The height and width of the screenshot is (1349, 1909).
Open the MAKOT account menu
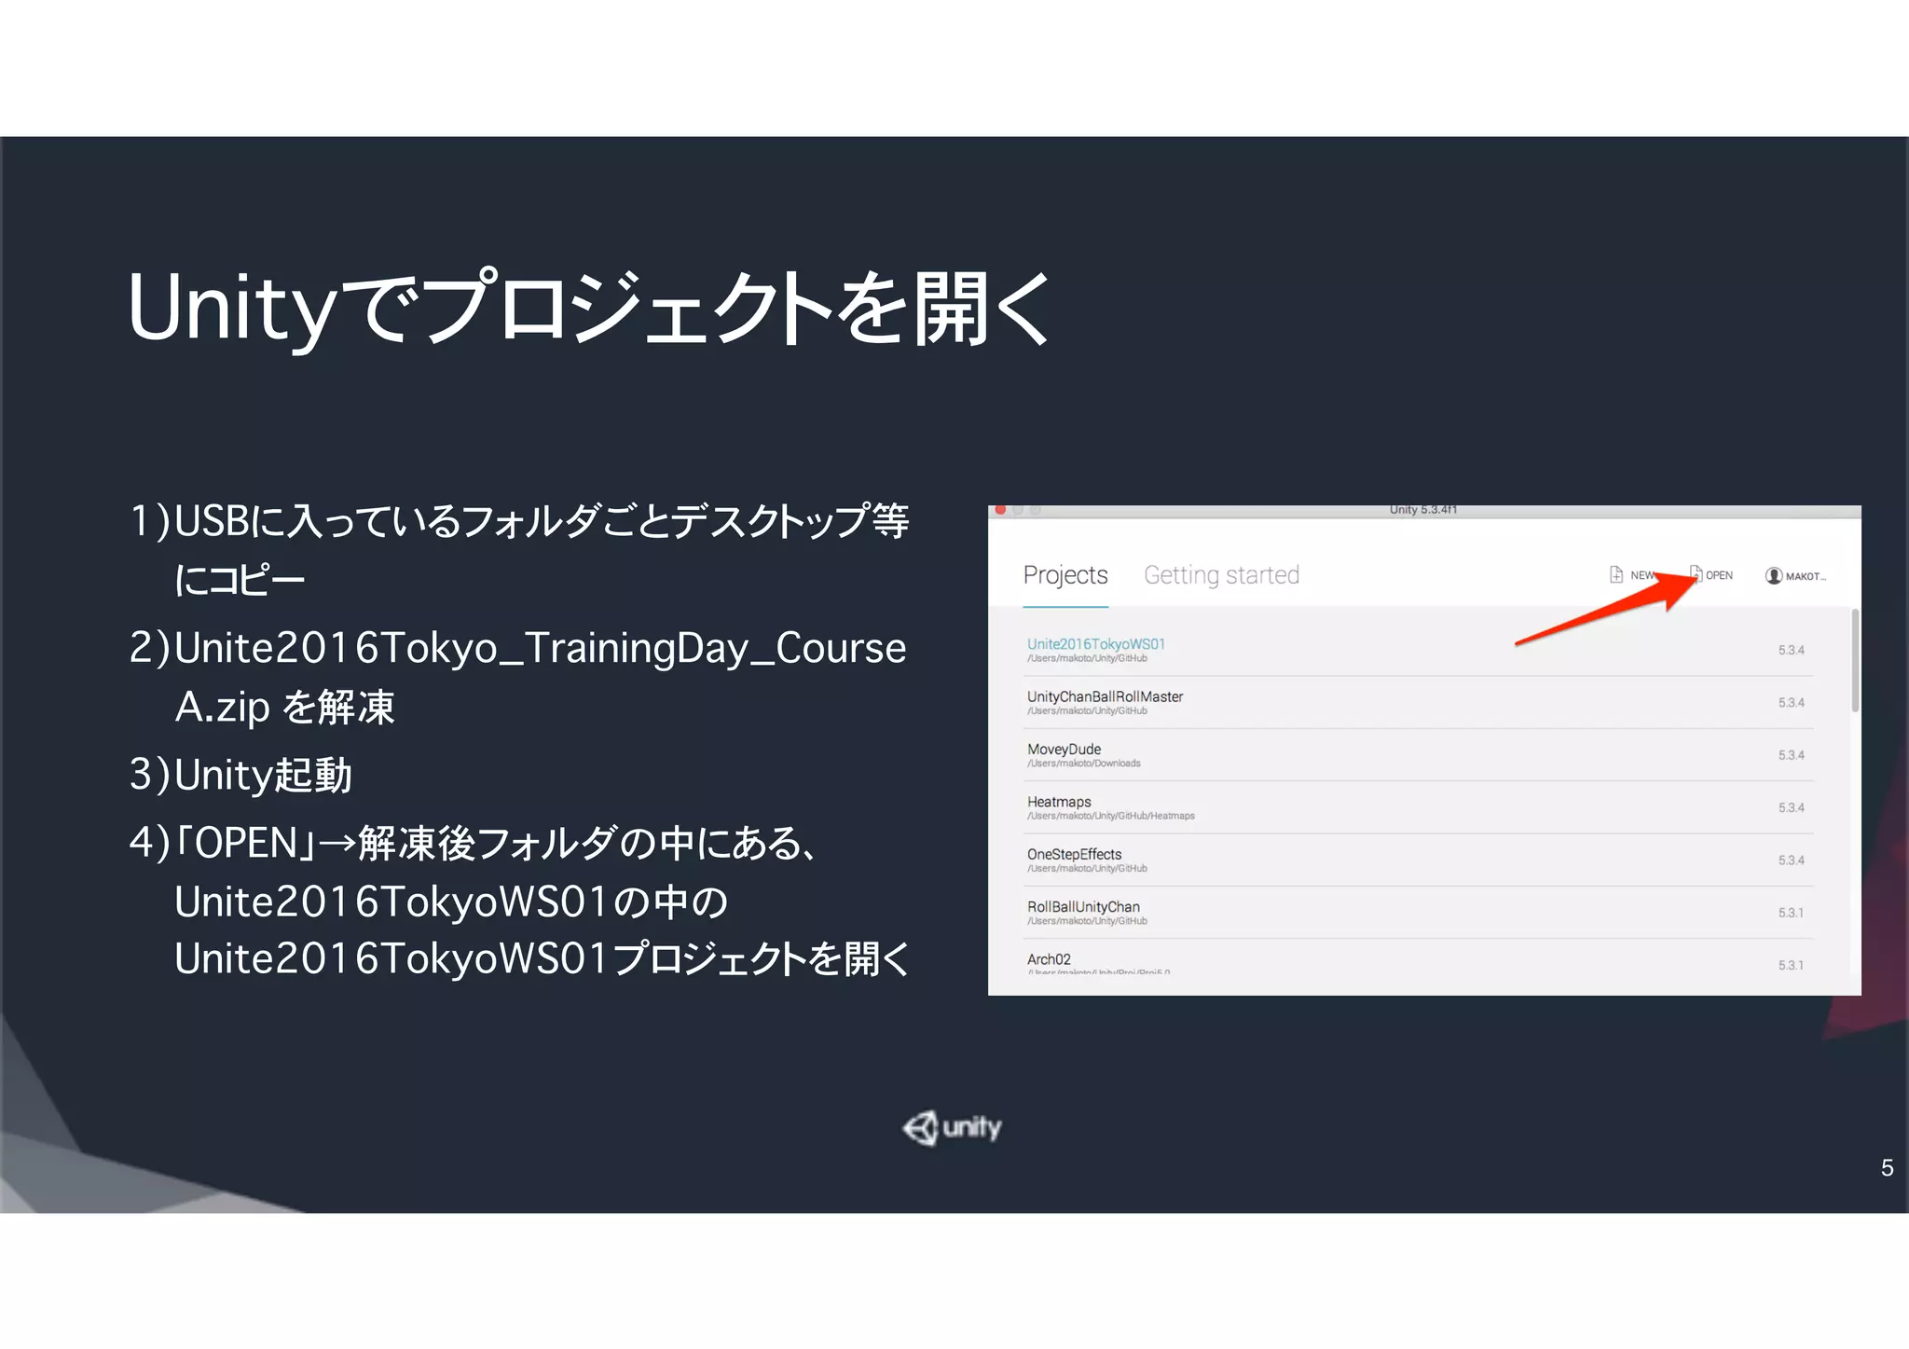click(1796, 576)
